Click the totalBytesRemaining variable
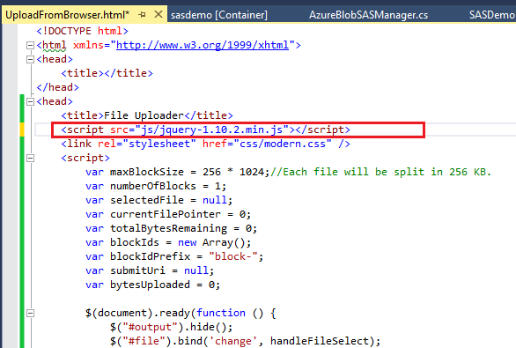 click(168, 228)
